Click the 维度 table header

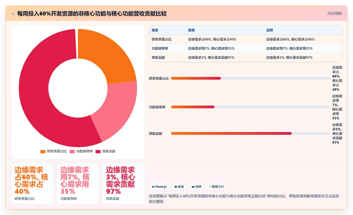155,30
